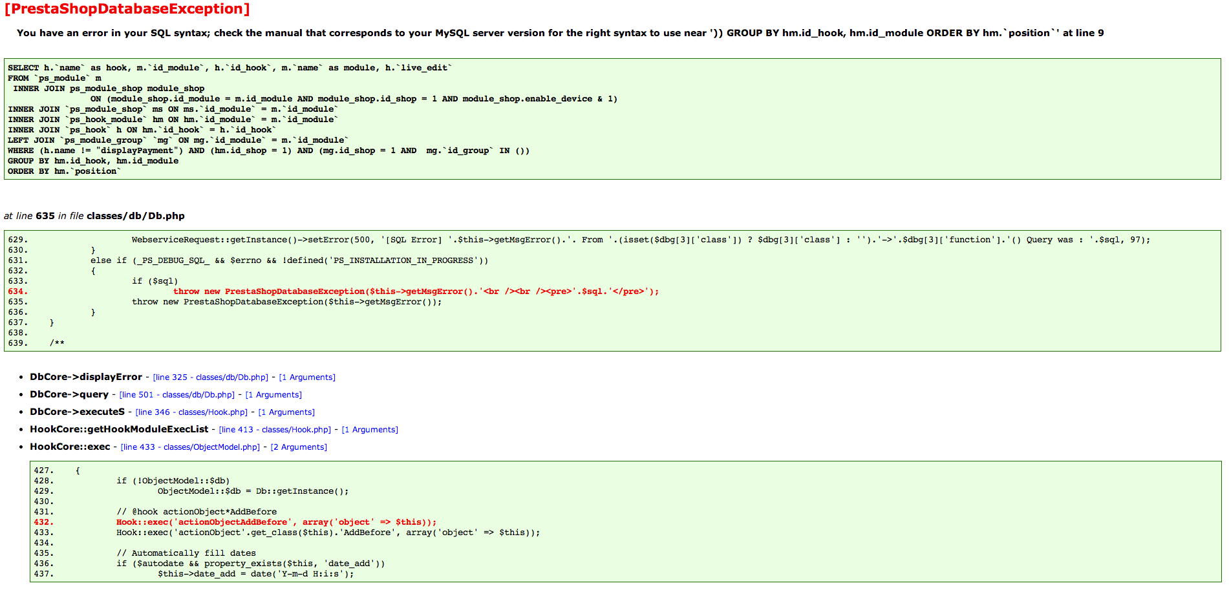Click the DbCore->query trace entry name
The width and height of the screenshot is (1229, 592).
[x=69, y=394]
